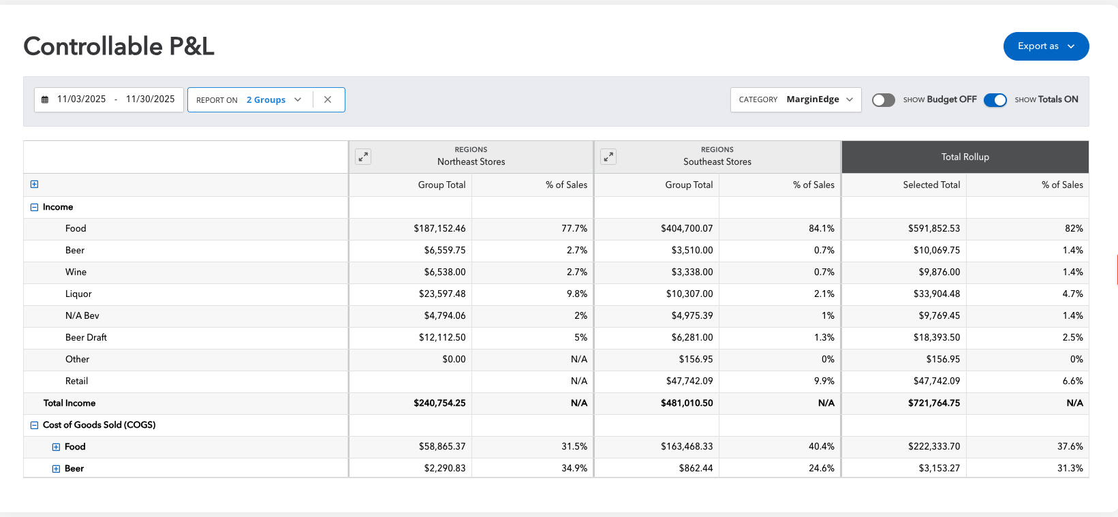The image size is (1118, 517).
Task: Expand all rows with top plus icon
Action: (35, 184)
